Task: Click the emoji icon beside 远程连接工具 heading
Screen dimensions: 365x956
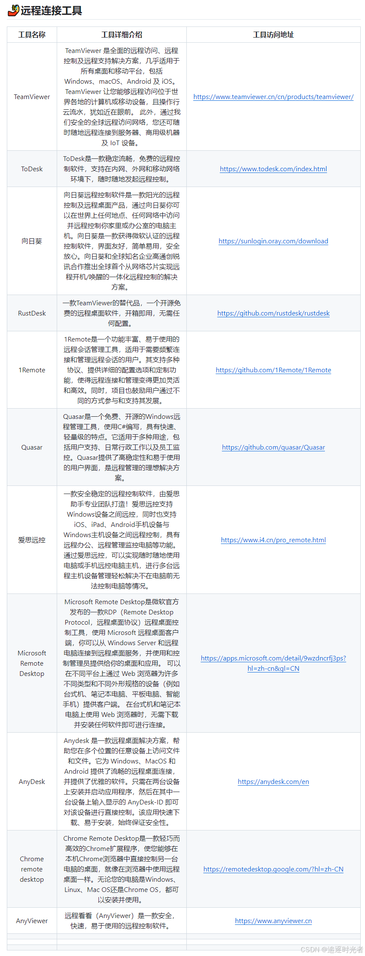Action: [14, 10]
